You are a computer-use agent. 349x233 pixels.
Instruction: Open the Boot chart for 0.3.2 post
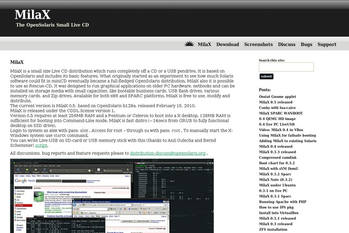pos(277,163)
